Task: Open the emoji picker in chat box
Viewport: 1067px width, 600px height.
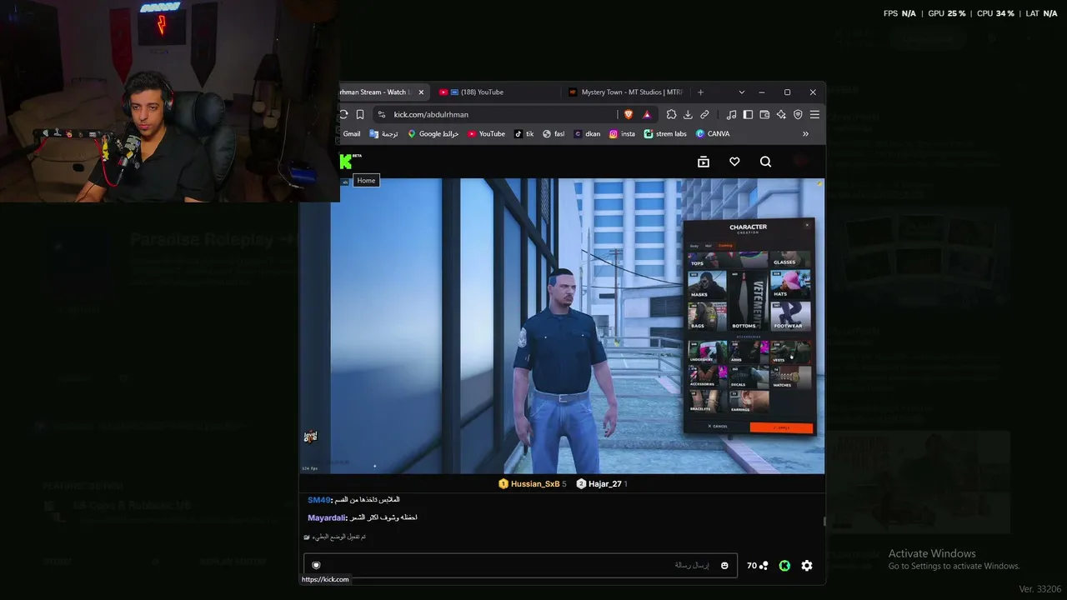Action: coord(724,566)
